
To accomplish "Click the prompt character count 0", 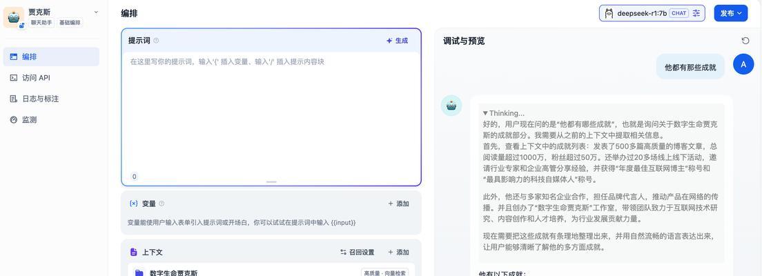I will [x=134, y=177].
